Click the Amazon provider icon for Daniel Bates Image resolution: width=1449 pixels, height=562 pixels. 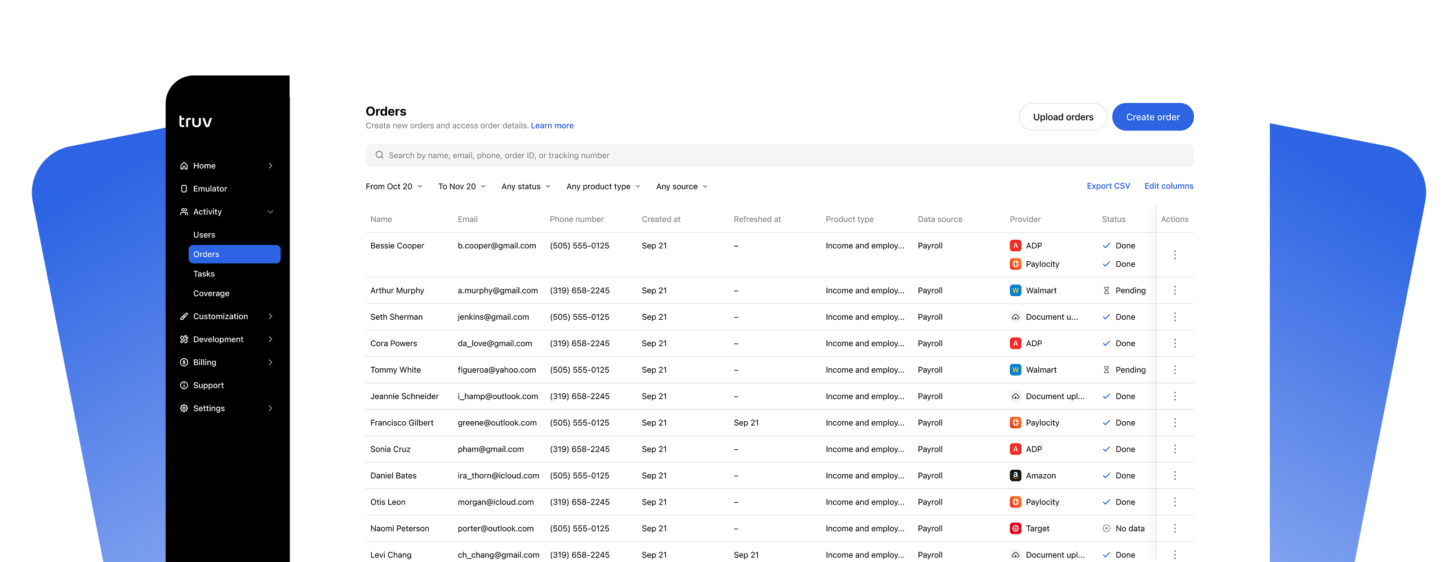pyautogui.click(x=1016, y=475)
